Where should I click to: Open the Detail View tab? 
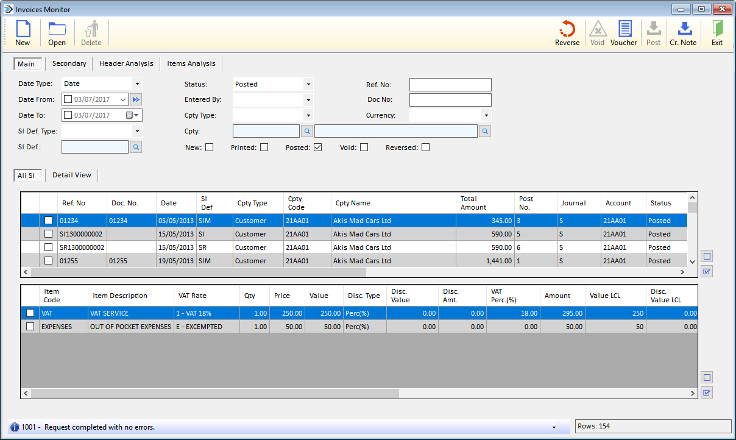71,175
